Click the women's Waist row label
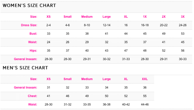Viewport: 194px width, 110px height. click(x=33, y=42)
